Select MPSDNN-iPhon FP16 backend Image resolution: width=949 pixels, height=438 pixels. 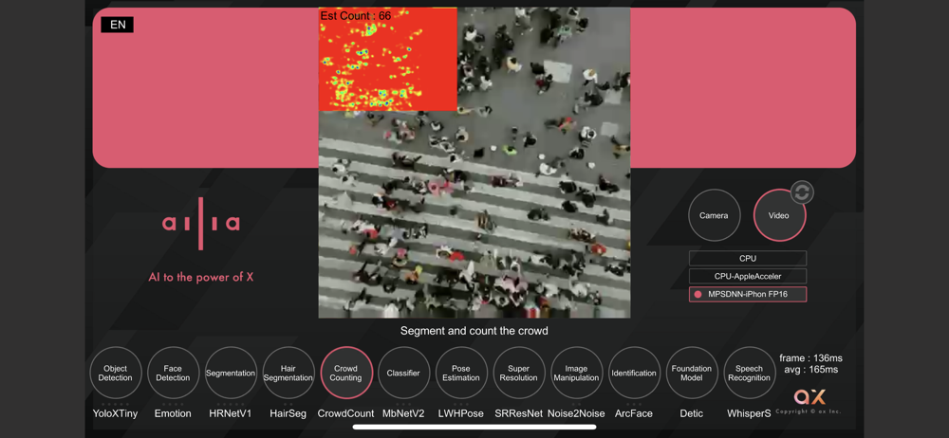tap(748, 295)
